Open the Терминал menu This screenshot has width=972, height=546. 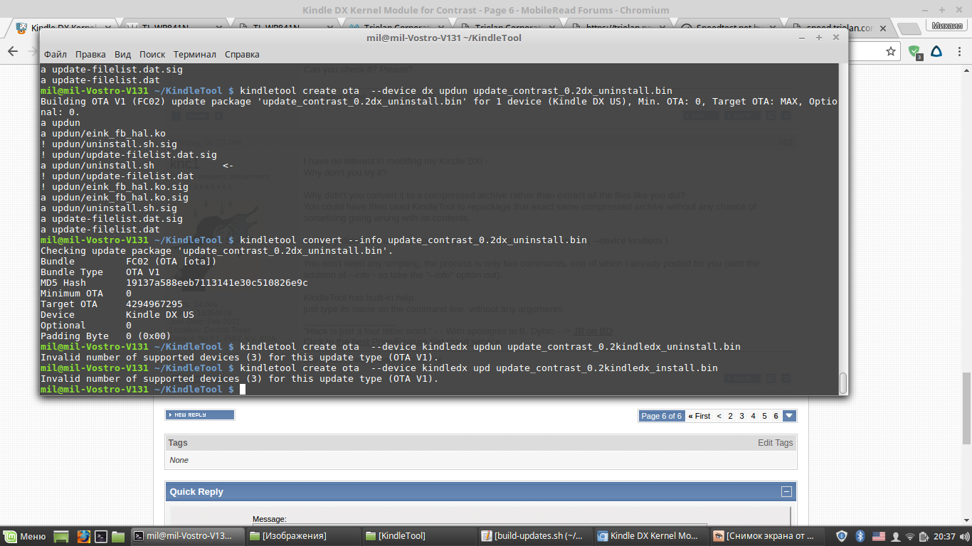click(x=195, y=54)
